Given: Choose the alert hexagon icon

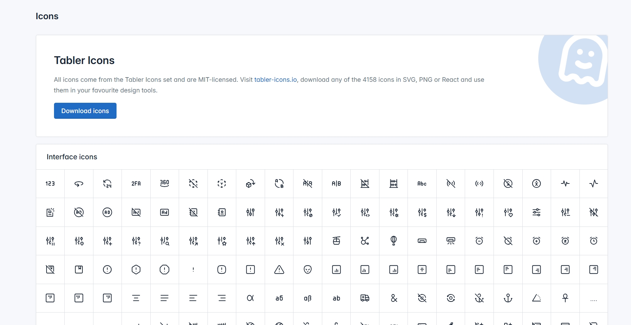Looking at the screenshot, I should coord(136,270).
